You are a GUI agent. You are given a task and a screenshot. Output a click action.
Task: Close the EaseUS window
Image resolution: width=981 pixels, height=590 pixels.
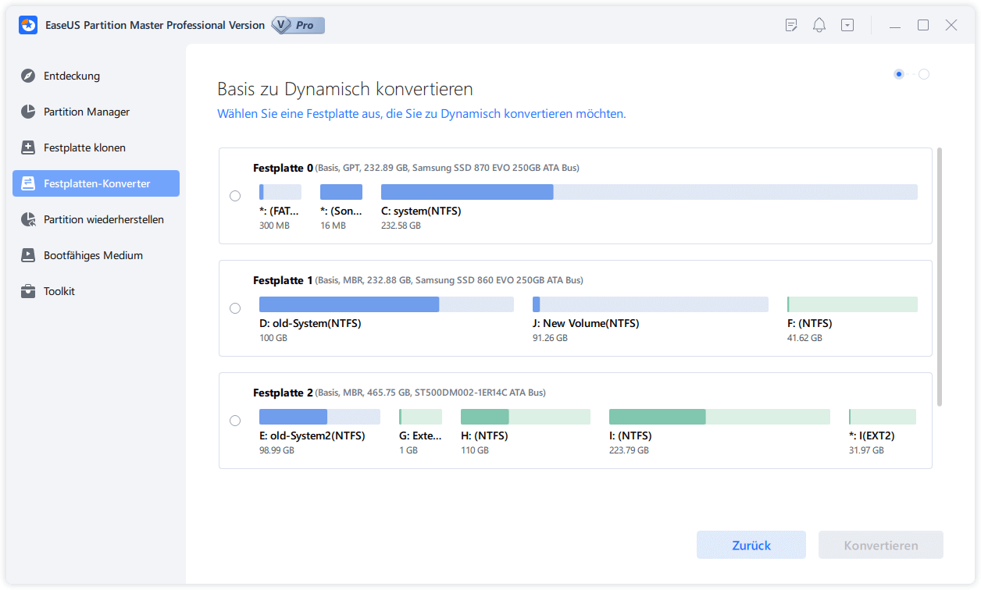point(951,25)
